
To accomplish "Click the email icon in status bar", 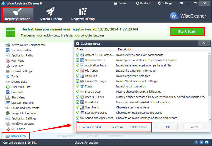I will (x=207, y=142).
